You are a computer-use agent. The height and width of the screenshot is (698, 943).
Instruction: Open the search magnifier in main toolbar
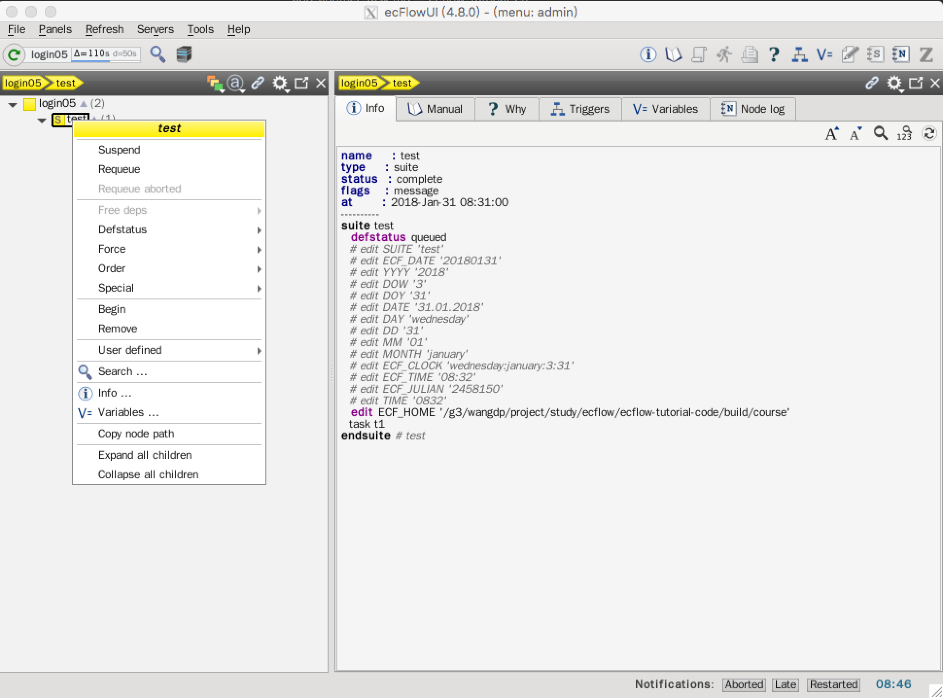pos(157,54)
